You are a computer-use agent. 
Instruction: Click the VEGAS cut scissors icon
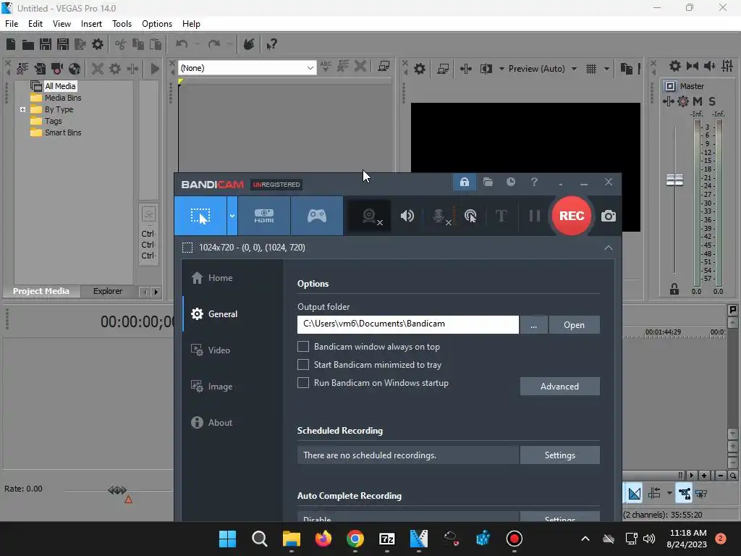tap(120, 44)
